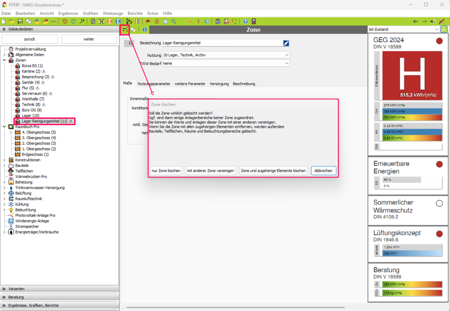
Task: Switch to the Nutzungsparameter tab
Action: 154,84
